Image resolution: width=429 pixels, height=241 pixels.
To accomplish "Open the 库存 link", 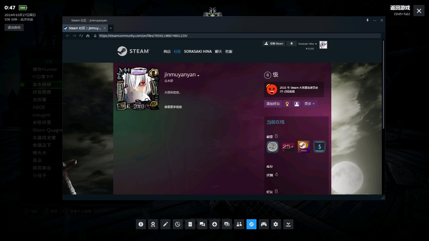I will click(x=270, y=166).
